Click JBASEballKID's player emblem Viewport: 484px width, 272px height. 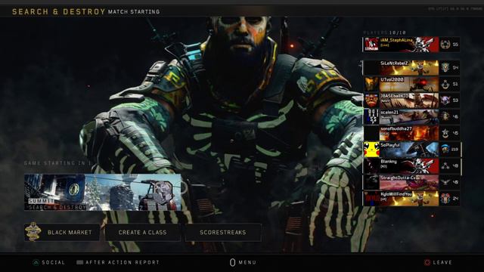(371, 100)
